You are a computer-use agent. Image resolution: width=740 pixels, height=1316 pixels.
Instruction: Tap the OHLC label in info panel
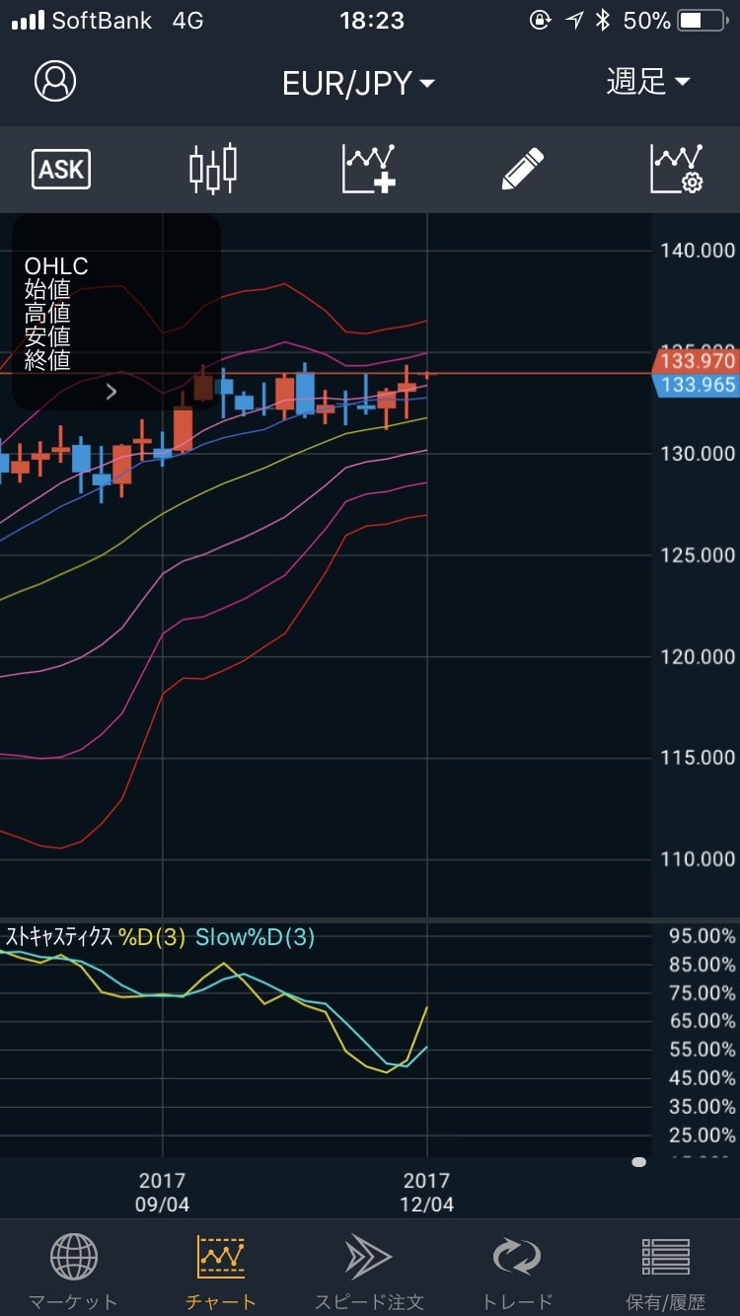click(56, 266)
